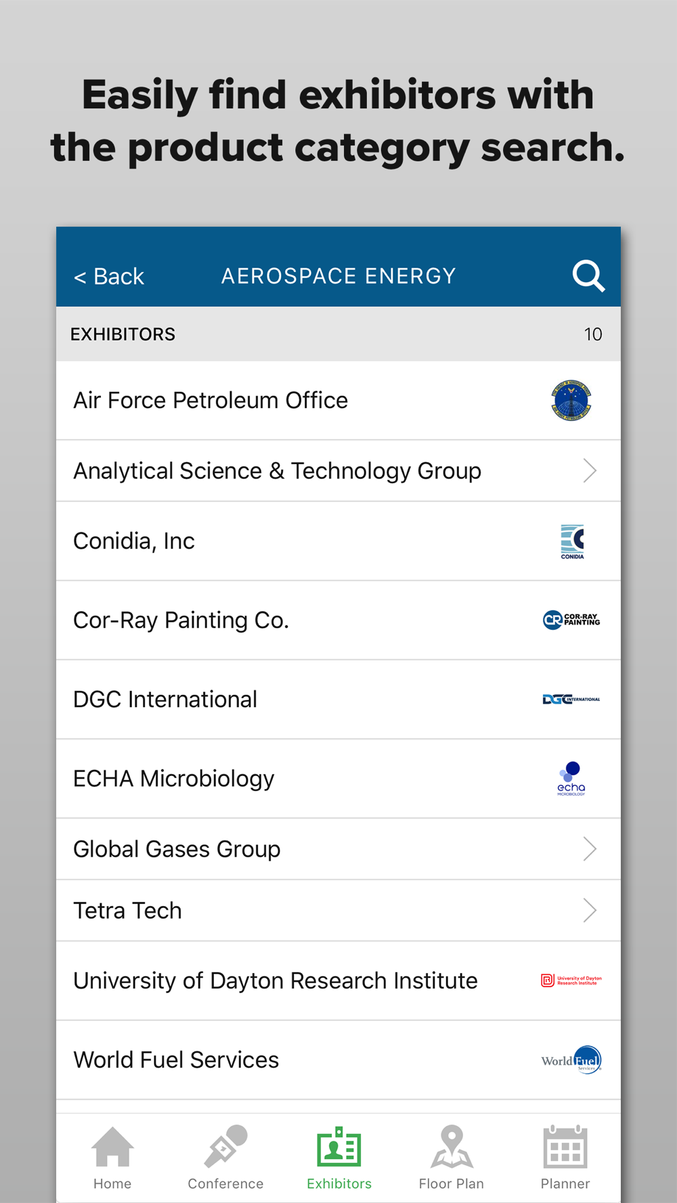Show the Floor Plan tab
Viewport: 677px width, 1203px height.
pyautogui.click(x=452, y=1157)
